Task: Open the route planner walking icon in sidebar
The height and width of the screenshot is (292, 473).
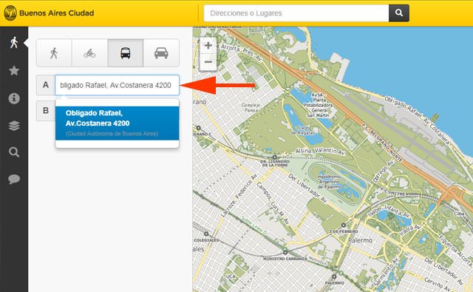Action: [14, 43]
